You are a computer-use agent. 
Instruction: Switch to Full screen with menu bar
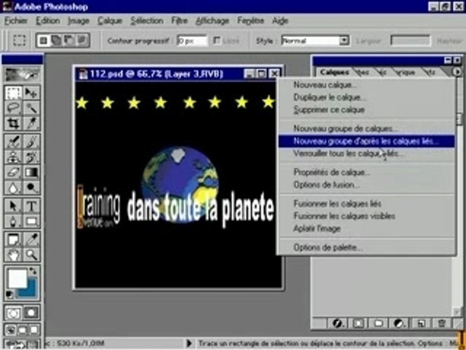pyautogui.click(x=22, y=330)
